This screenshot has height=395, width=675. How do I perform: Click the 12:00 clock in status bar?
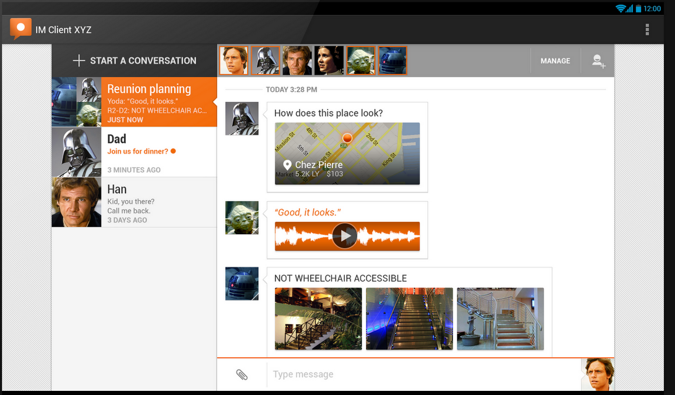(x=652, y=9)
